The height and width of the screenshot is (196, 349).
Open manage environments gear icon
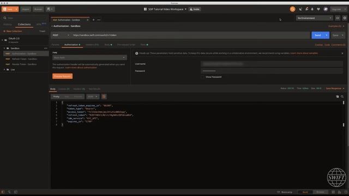pos(345,18)
